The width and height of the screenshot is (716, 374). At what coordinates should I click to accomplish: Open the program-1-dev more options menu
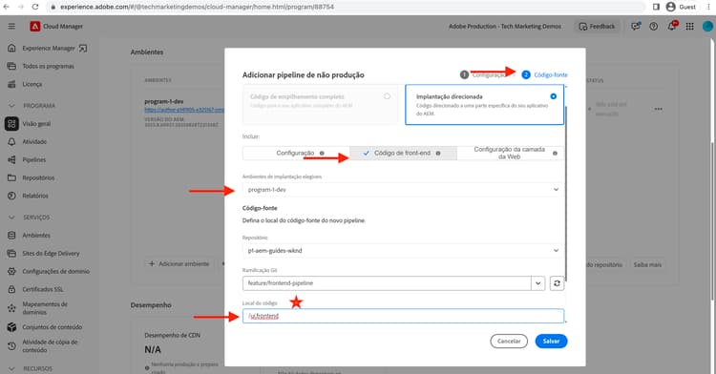(x=658, y=110)
